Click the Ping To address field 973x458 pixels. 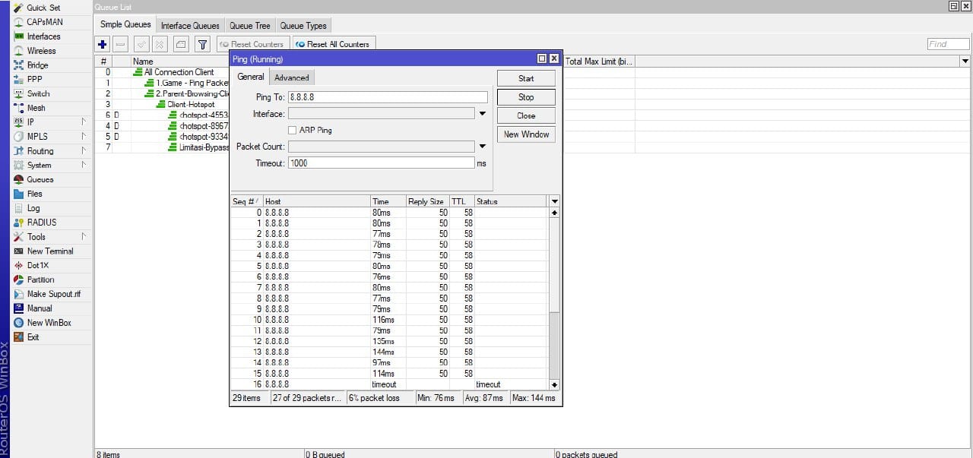388,97
